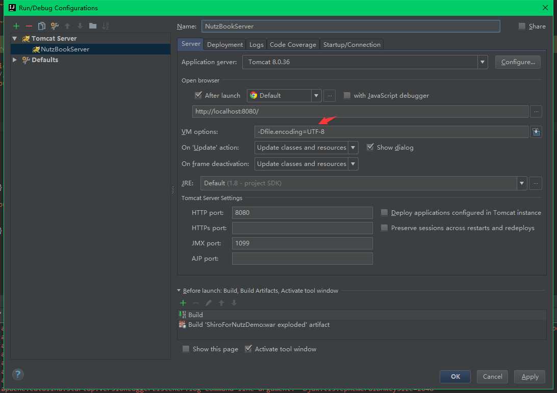This screenshot has height=393, width=557.
Task: Remove configuration with red minus icon
Action: [x=29, y=26]
